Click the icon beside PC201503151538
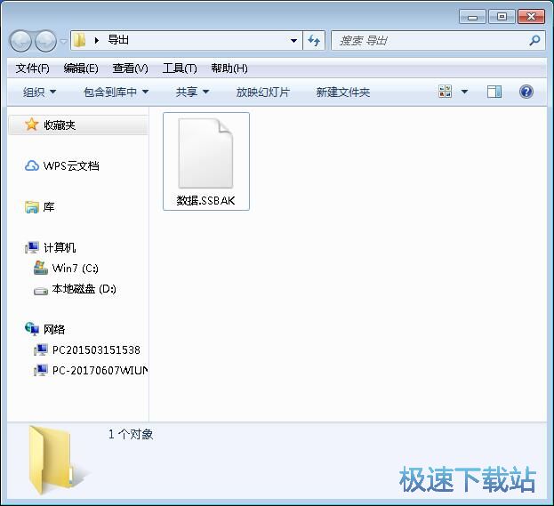The image size is (554, 506). 41,350
